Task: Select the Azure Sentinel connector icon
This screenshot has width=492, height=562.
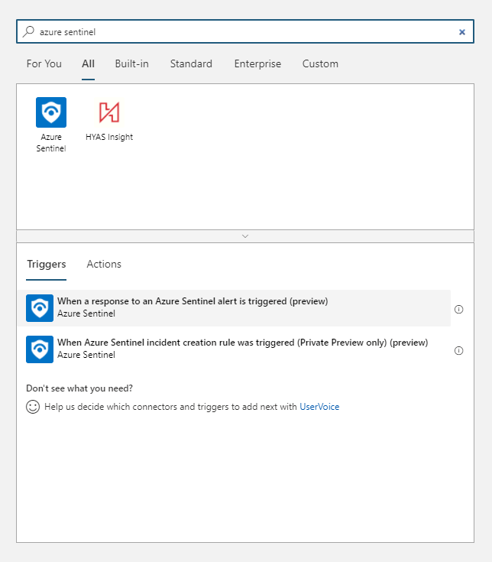Action: pos(51,112)
